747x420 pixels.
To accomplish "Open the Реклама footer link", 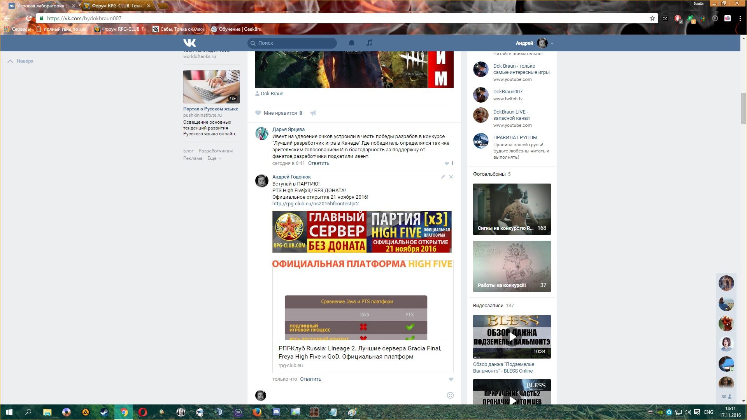I will (x=193, y=158).
